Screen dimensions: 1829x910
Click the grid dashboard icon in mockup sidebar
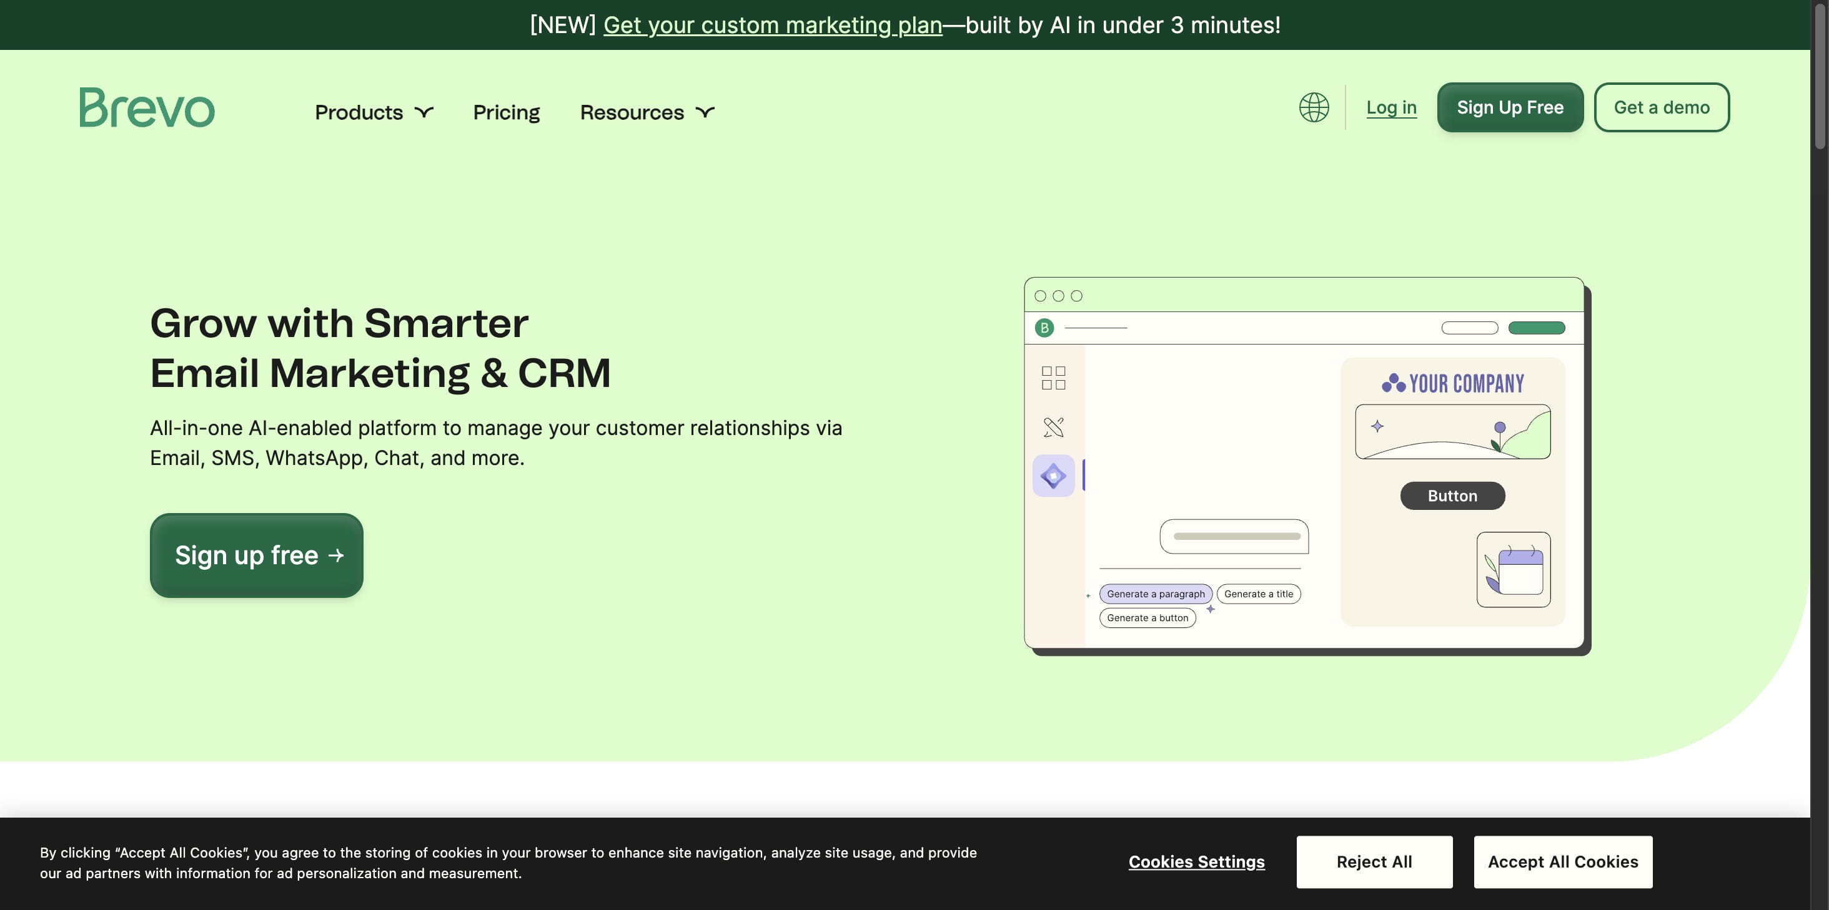coord(1053,378)
